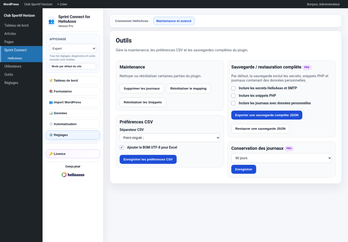Click the Outils page heading
The height and width of the screenshot is (242, 348).
coord(124,41)
